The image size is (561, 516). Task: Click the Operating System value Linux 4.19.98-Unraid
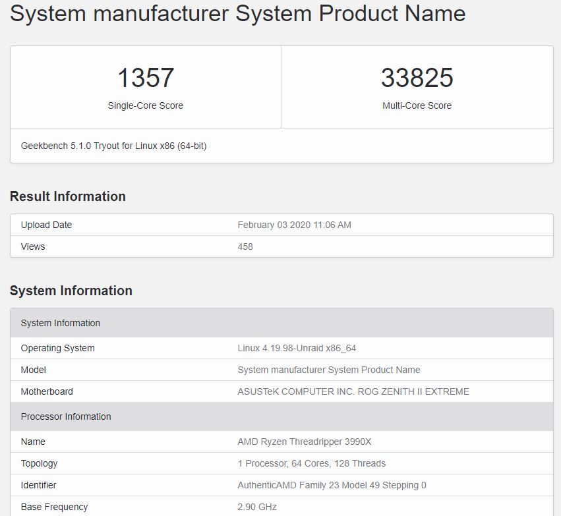tap(297, 348)
